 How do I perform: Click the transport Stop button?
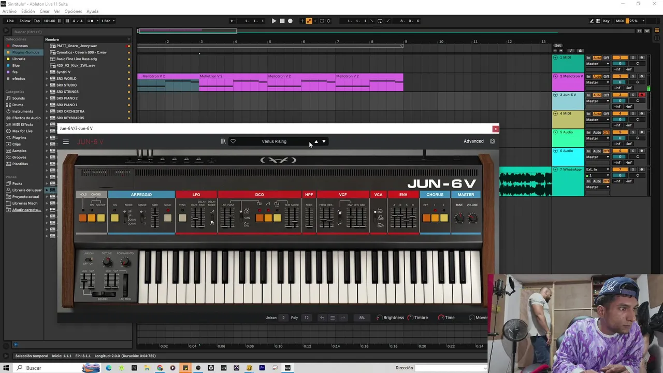pos(282,21)
